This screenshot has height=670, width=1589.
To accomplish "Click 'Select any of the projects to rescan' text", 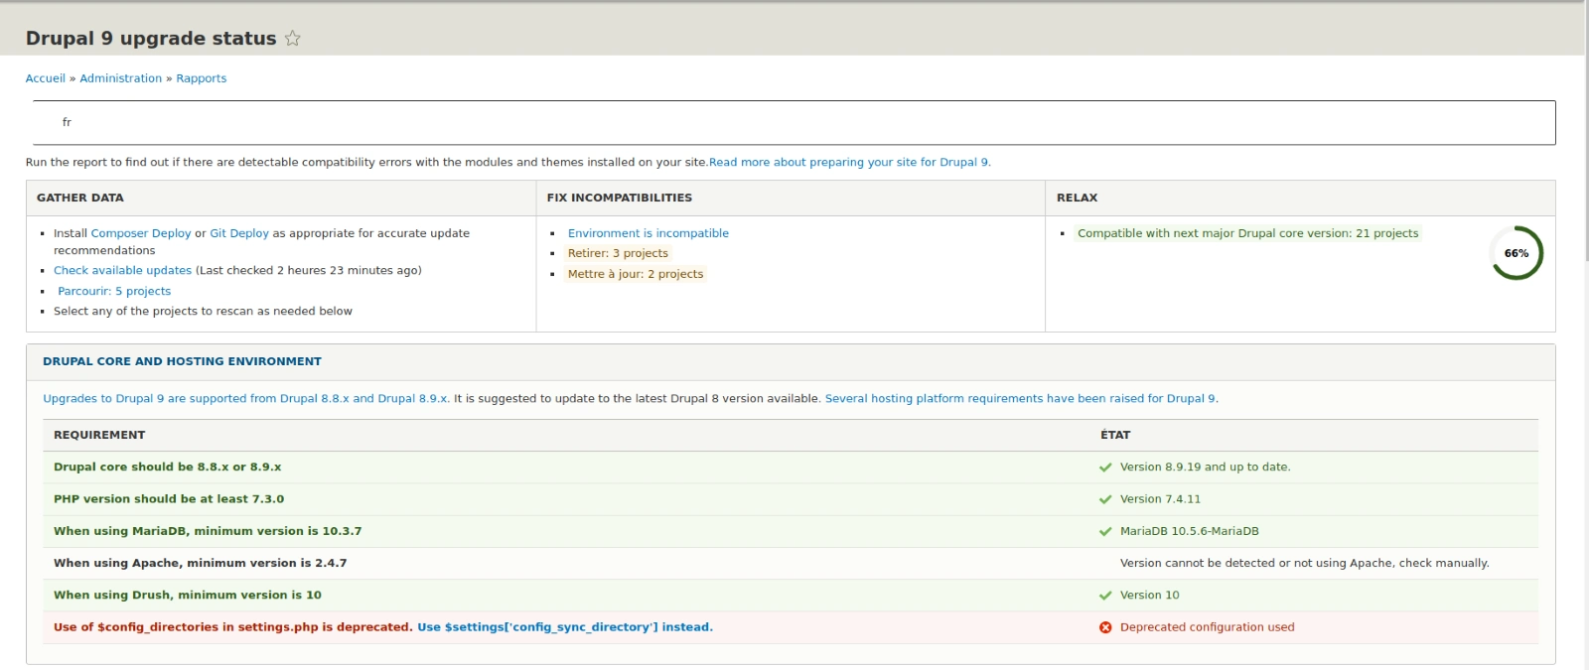I will pyautogui.click(x=203, y=311).
